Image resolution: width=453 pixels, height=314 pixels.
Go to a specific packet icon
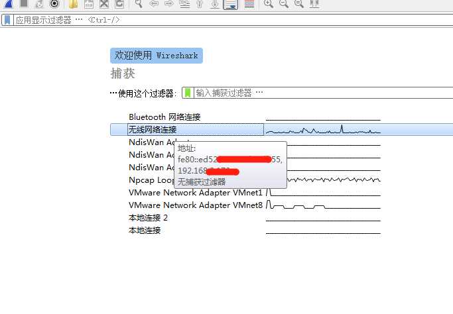pos(184,3)
